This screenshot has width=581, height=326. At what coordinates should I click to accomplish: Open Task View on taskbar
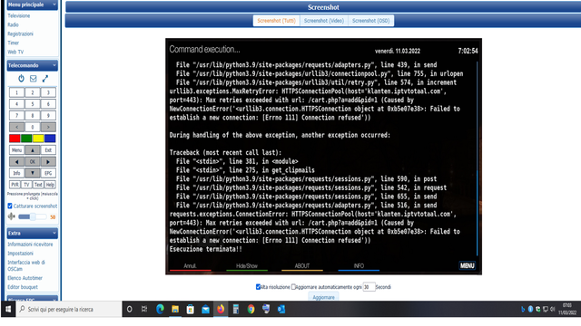144,310
